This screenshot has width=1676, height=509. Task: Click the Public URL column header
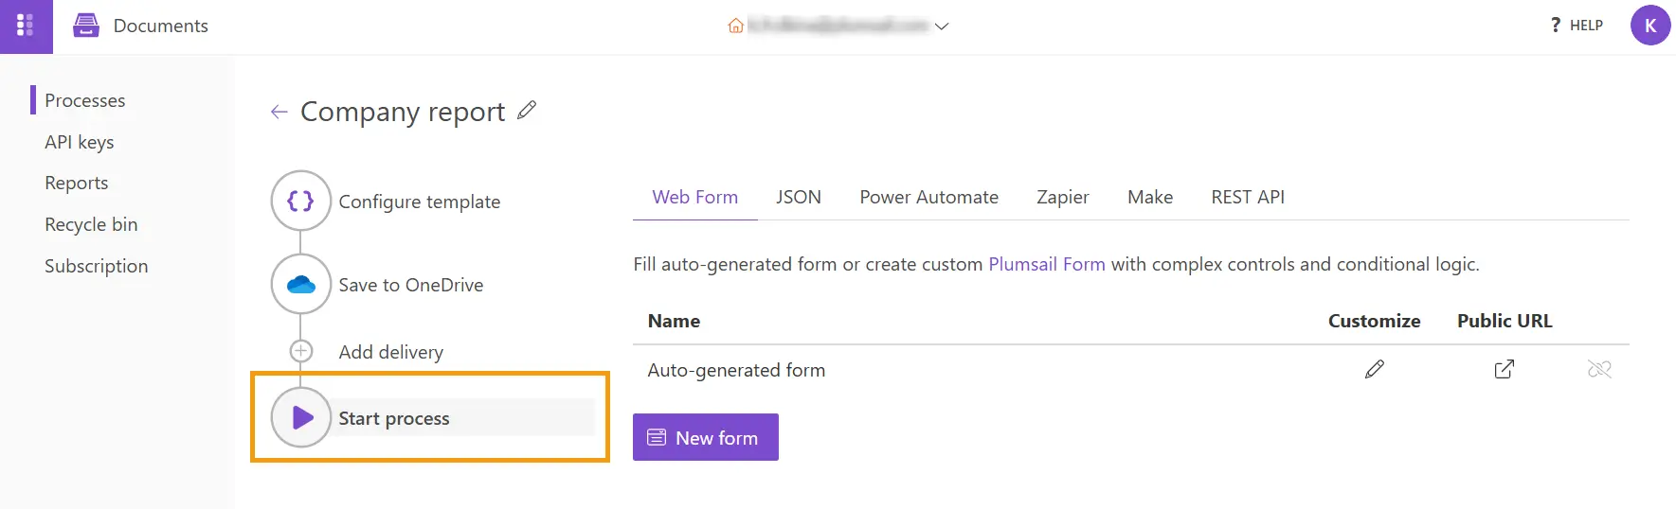tap(1505, 321)
